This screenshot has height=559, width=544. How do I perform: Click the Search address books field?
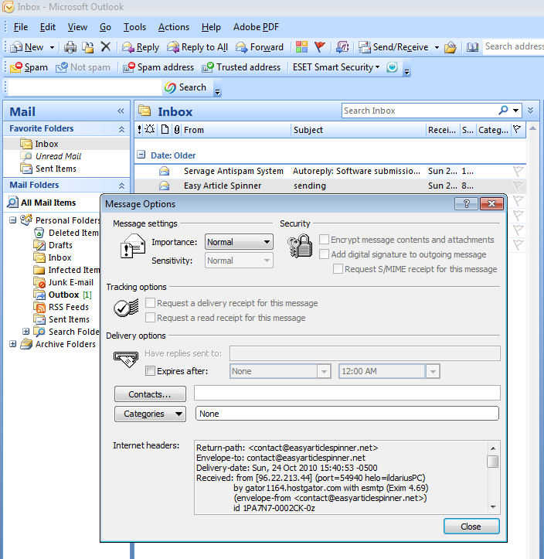coord(513,46)
